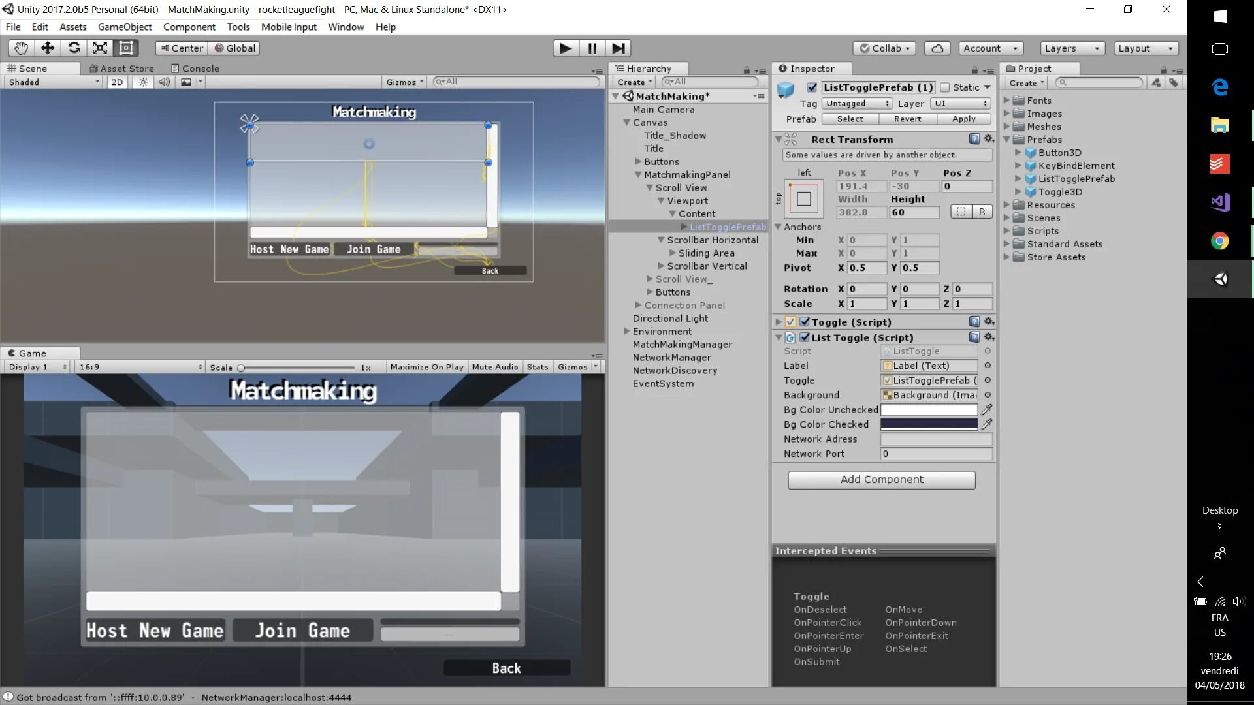The height and width of the screenshot is (705, 1254).
Task: Open the GameObject menu
Action: tap(124, 27)
